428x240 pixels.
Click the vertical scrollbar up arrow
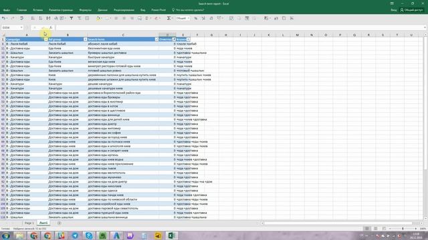point(425,35)
